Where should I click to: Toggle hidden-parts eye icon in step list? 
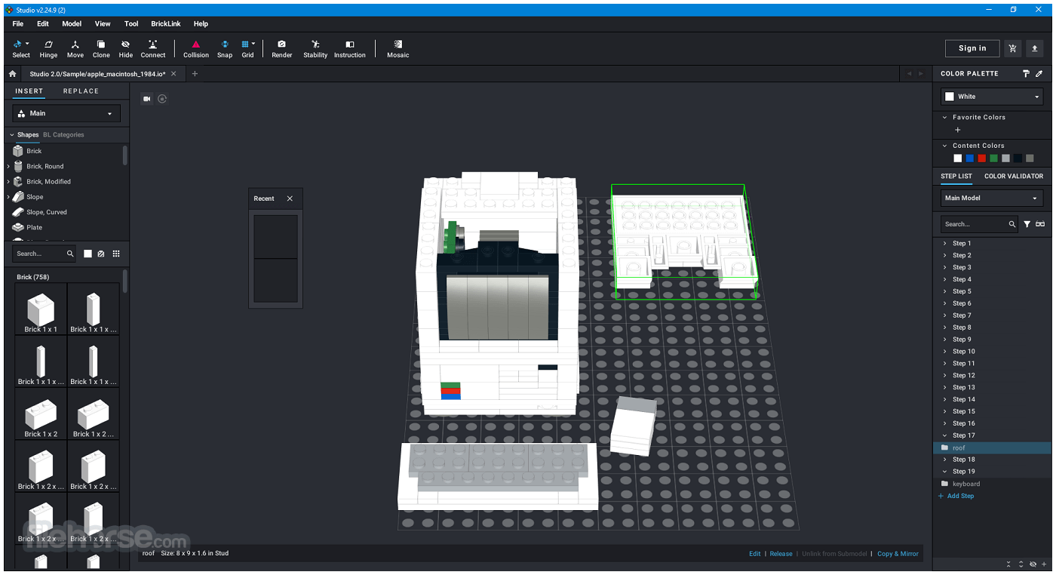(1034, 564)
